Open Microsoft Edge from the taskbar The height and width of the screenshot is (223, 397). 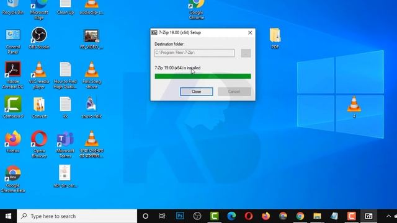pos(231,216)
